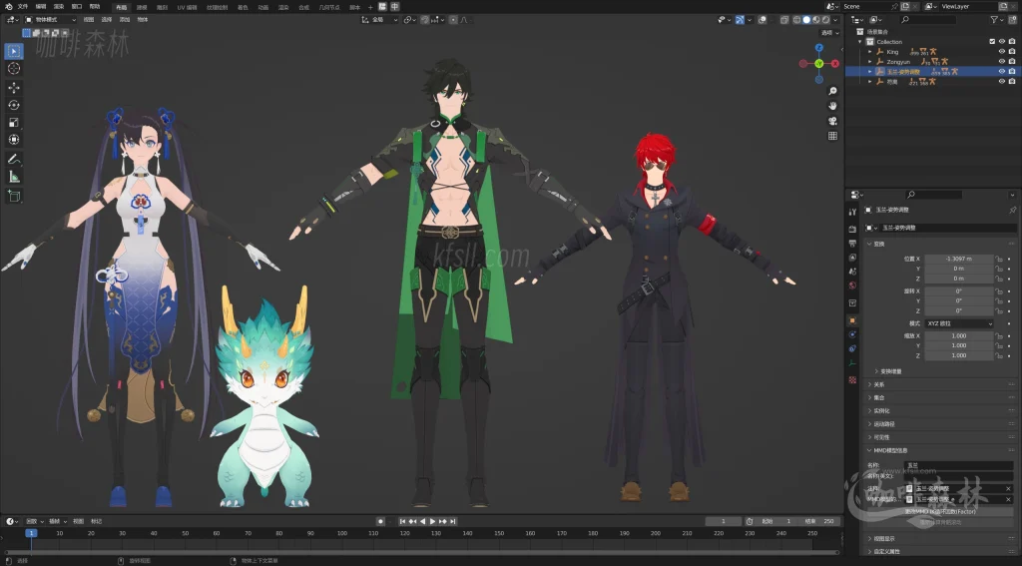Open the 编辑 menu

coord(40,7)
